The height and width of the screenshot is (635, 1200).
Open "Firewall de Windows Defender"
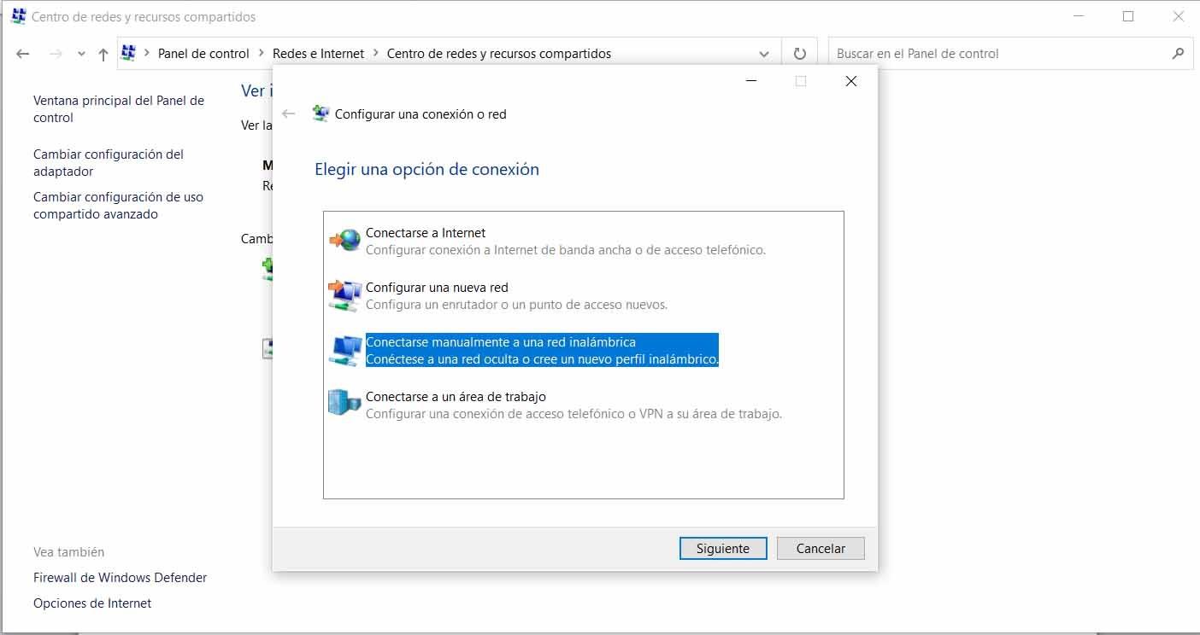pyautogui.click(x=121, y=577)
